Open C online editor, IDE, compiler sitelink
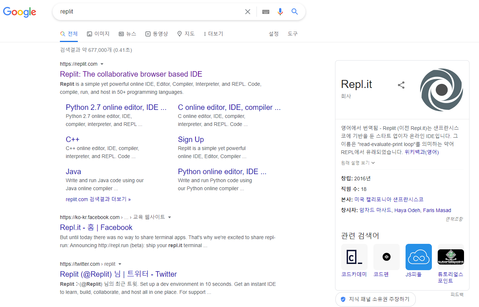This screenshot has width=479, height=307. [x=229, y=107]
